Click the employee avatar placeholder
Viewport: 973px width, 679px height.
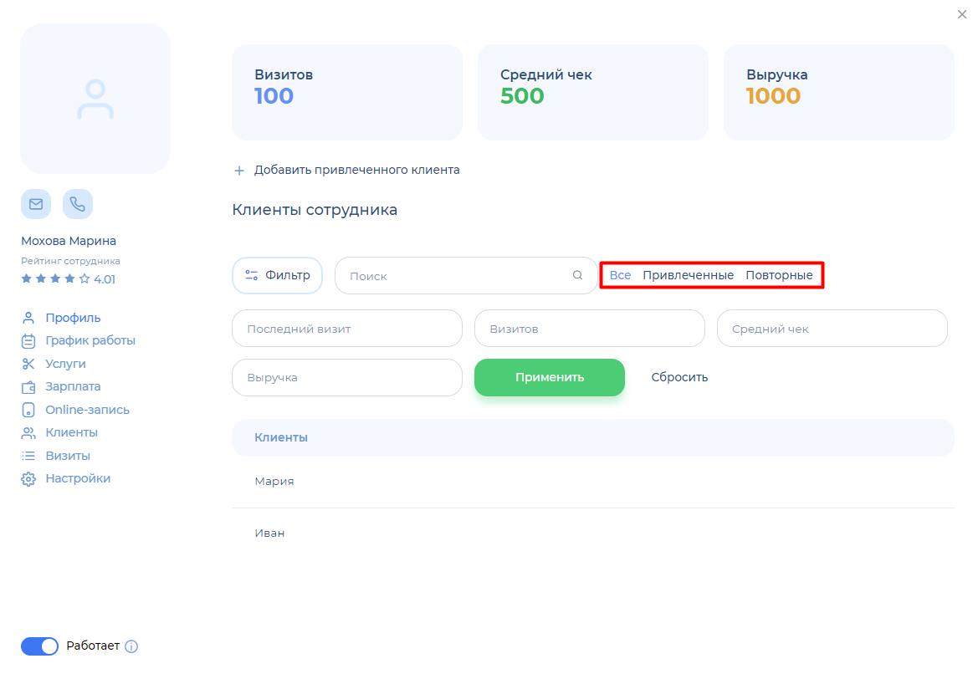click(95, 99)
